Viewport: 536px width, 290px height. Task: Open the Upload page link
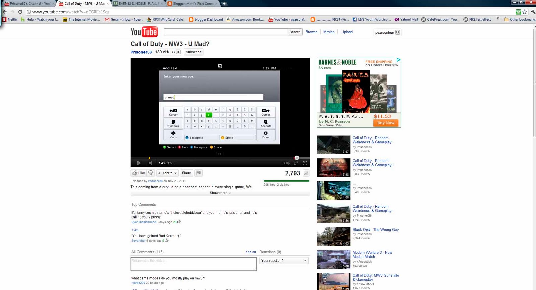(347, 32)
